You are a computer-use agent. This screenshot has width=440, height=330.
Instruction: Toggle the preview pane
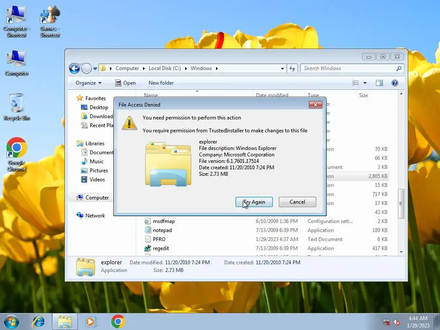(379, 83)
